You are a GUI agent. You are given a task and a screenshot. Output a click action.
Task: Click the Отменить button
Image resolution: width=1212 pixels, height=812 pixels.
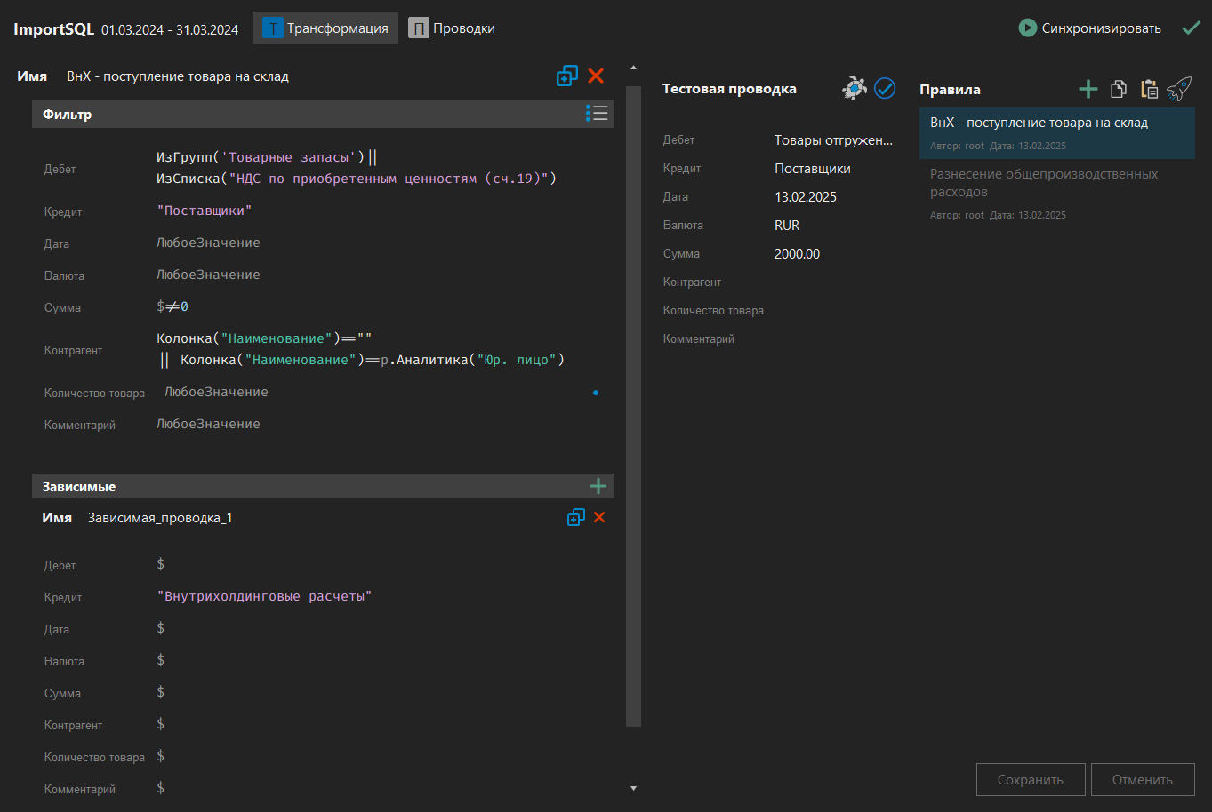click(x=1143, y=779)
